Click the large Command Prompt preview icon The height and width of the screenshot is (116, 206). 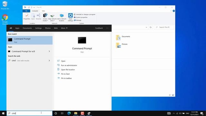tap(82, 40)
